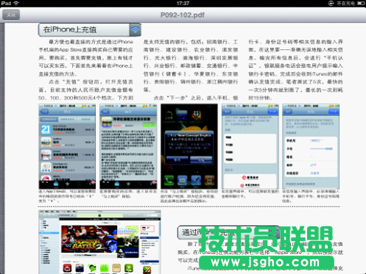Click the orange iPod icon in pictured dock
The width and height of the screenshot is (366, 274).
(x=209, y=181)
